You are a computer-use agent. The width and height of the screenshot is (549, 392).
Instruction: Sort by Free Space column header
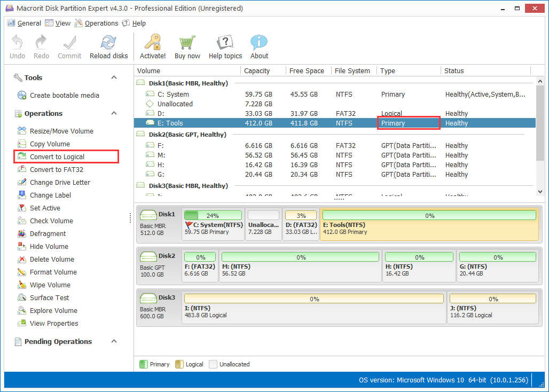point(309,70)
